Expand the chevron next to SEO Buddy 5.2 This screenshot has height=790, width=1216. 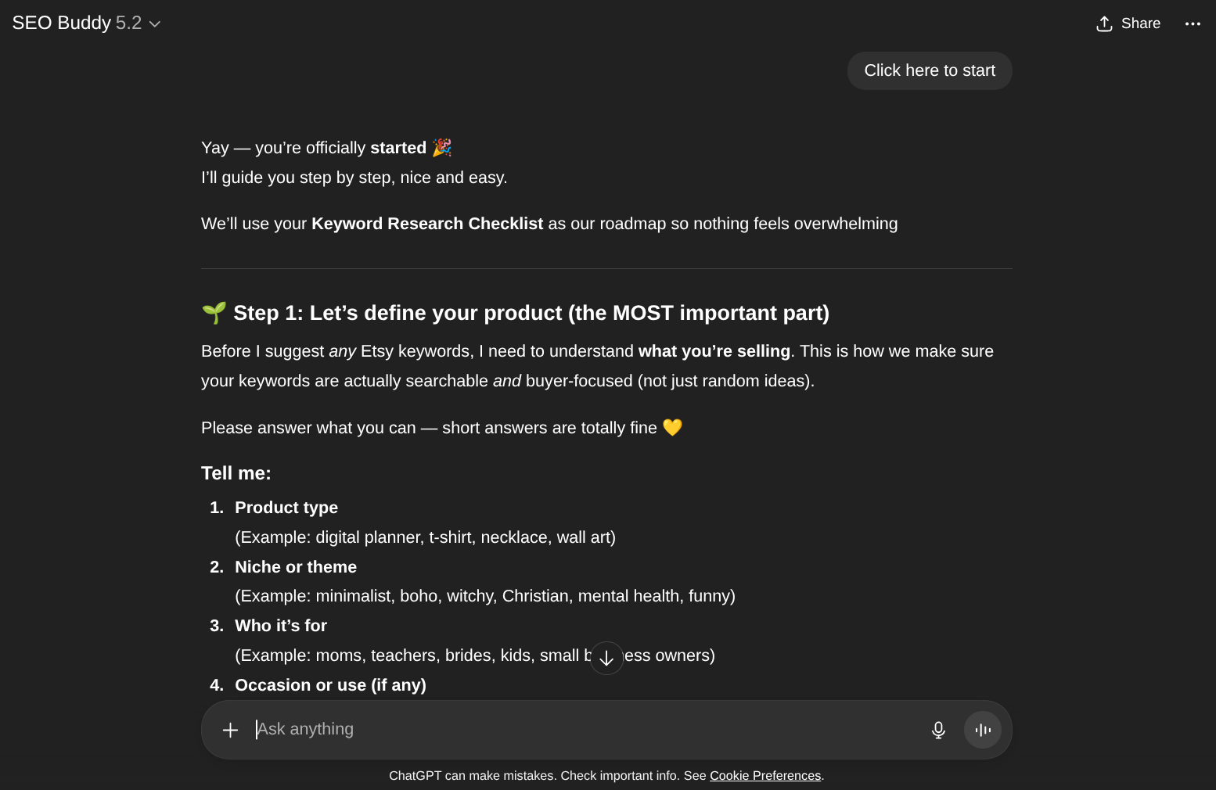click(x=155, y=24)
